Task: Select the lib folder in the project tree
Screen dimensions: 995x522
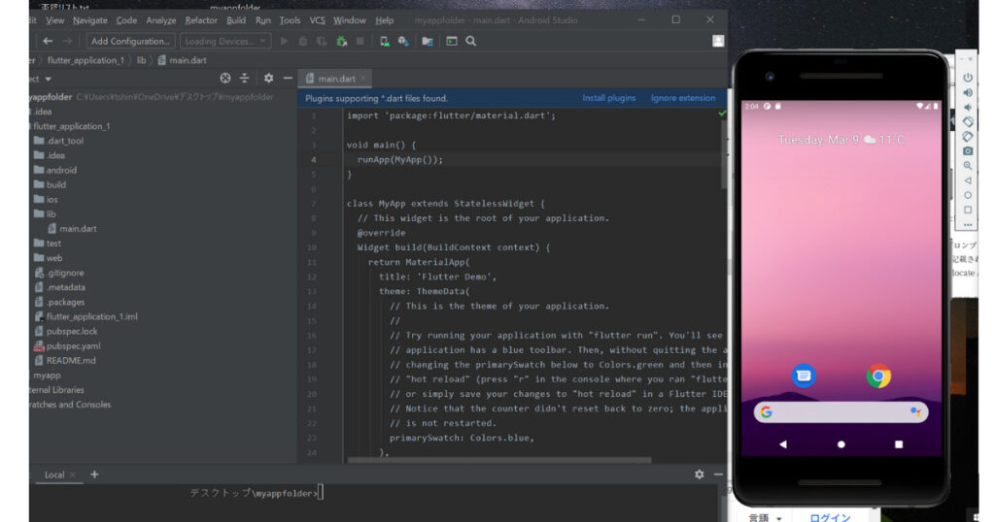Action: (x=45, y=214)
